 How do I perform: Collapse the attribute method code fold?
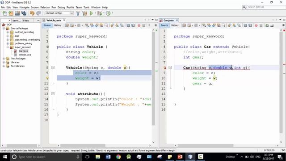[53, 94]
